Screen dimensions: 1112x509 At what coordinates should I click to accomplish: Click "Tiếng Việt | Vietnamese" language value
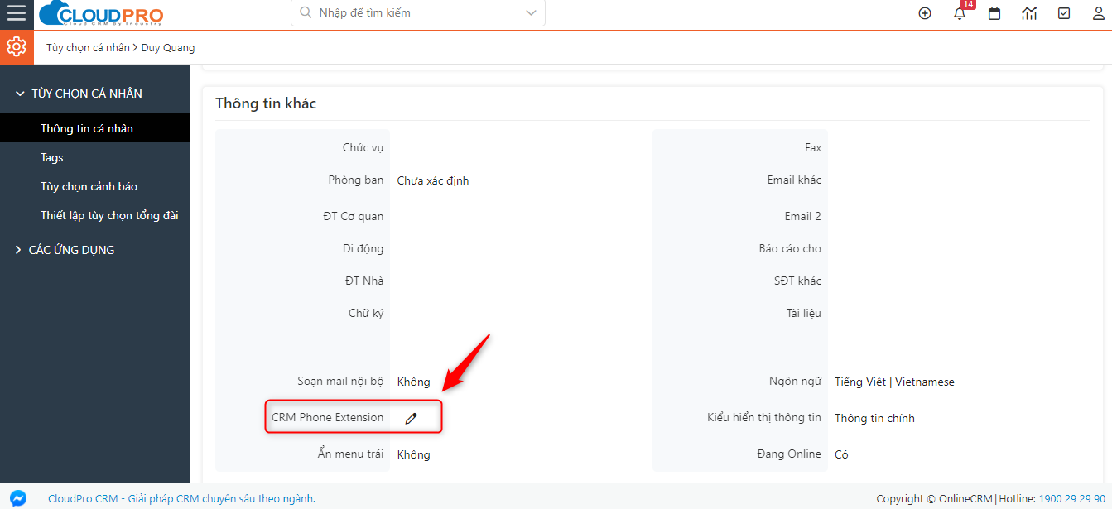click(x=894, y=382)
